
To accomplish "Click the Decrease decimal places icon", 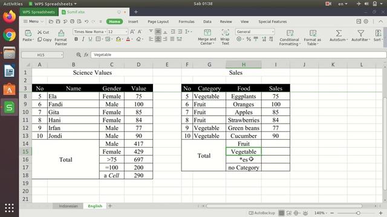I will [x=271, y=39].
